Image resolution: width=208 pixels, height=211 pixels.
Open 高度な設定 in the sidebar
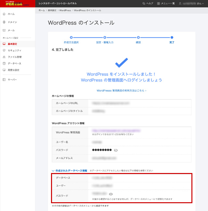coord(13,70)
